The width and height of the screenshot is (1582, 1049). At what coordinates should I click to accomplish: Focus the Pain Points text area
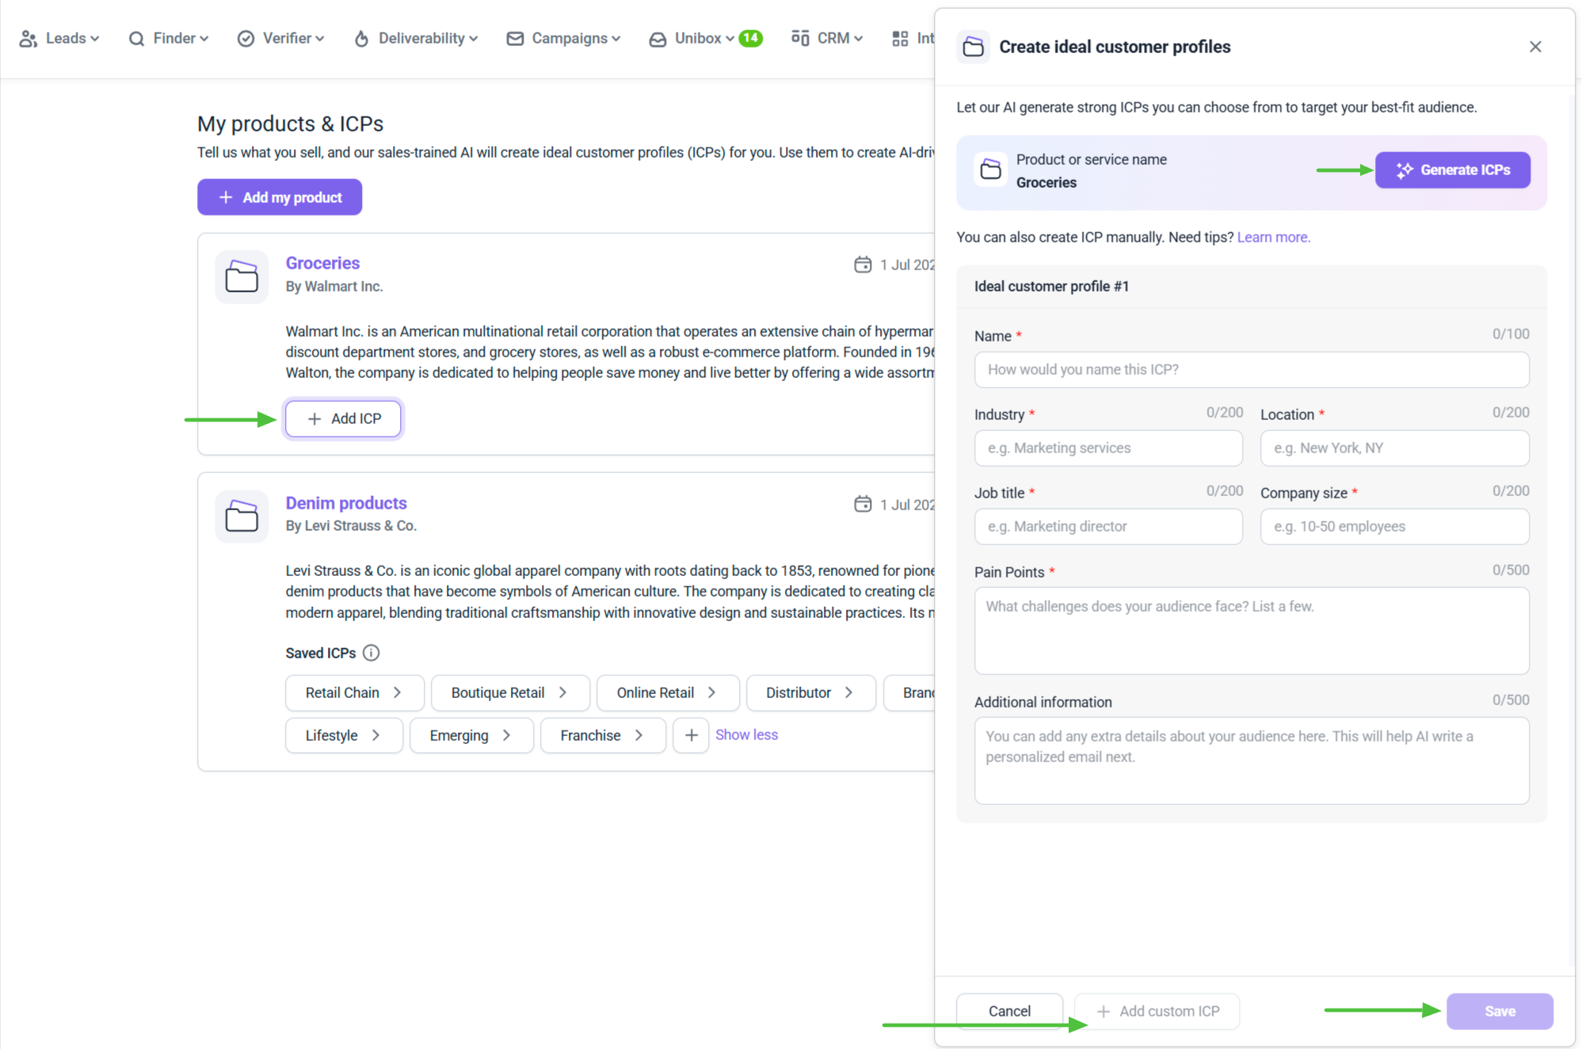click(1252, 631)
